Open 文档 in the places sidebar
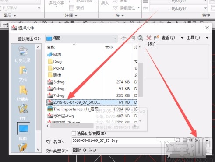 click(x=23, y=74)
